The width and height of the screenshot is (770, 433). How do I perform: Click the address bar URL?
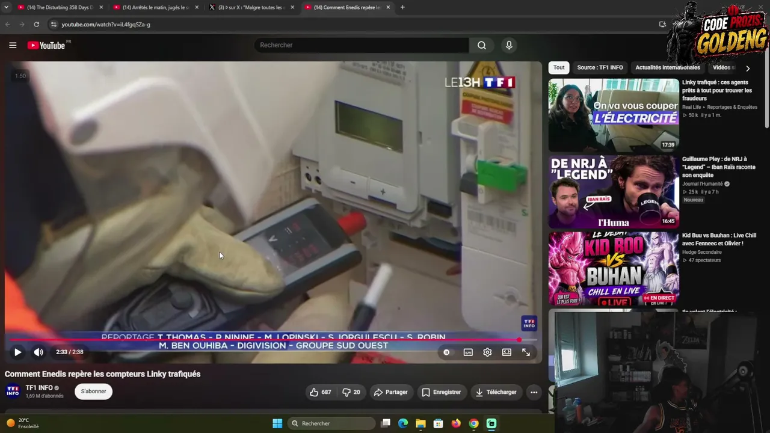pos(106,25)
